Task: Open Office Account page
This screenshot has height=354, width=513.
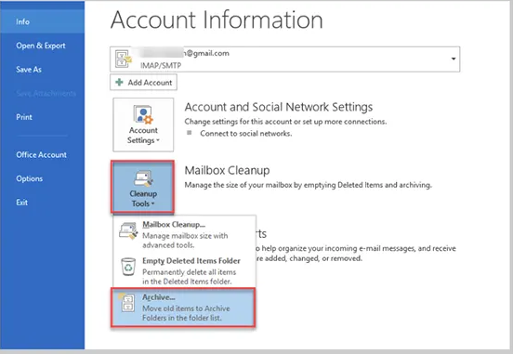Action: click(x=41, y=155)
